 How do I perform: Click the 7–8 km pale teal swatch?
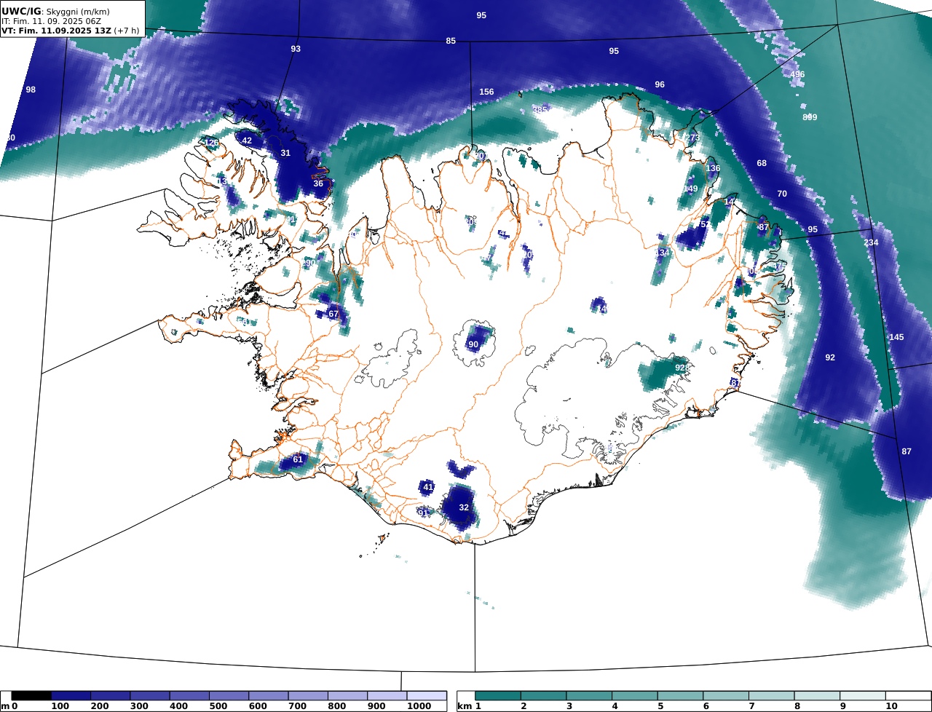pyautogui.click(x=771, y=696)
